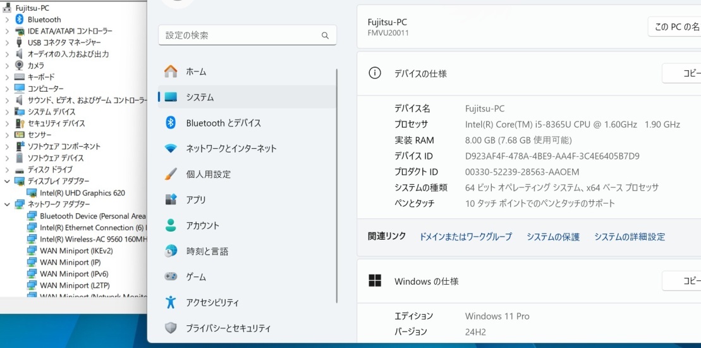The width and height of the screenshot is (701, 348).
Task: Expand the カメラ device category
Action: coord(7,66)
